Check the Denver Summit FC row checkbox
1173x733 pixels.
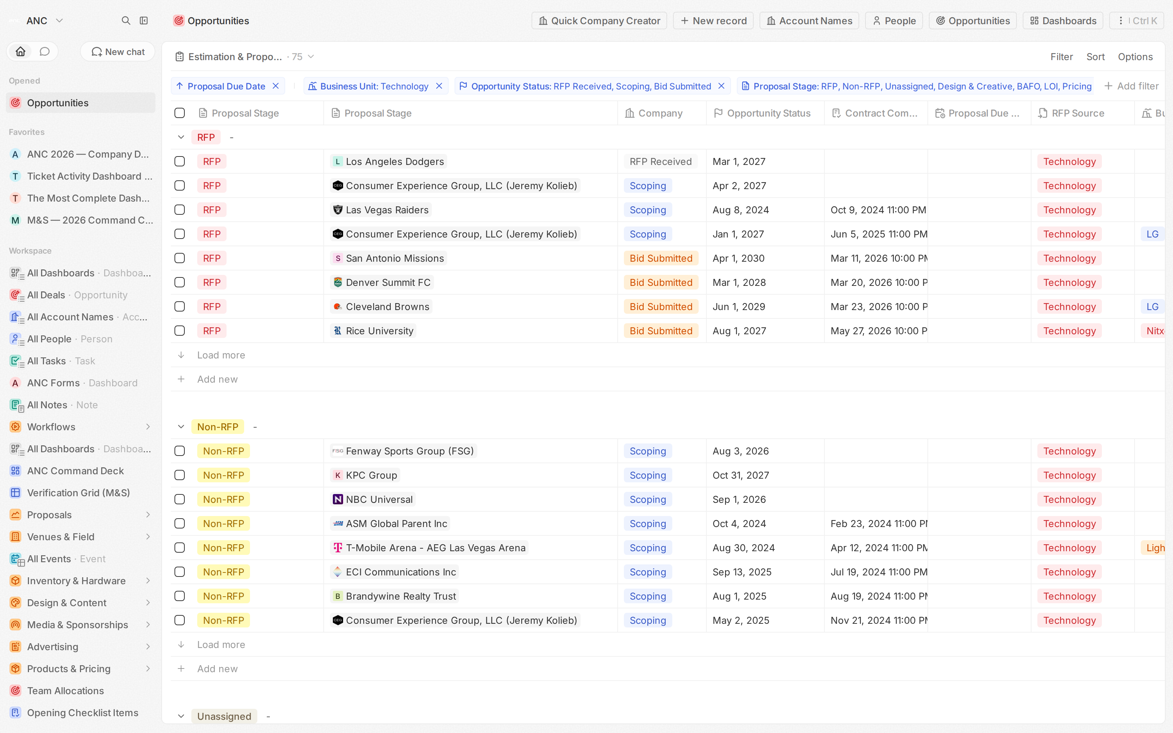coord(179,283)
